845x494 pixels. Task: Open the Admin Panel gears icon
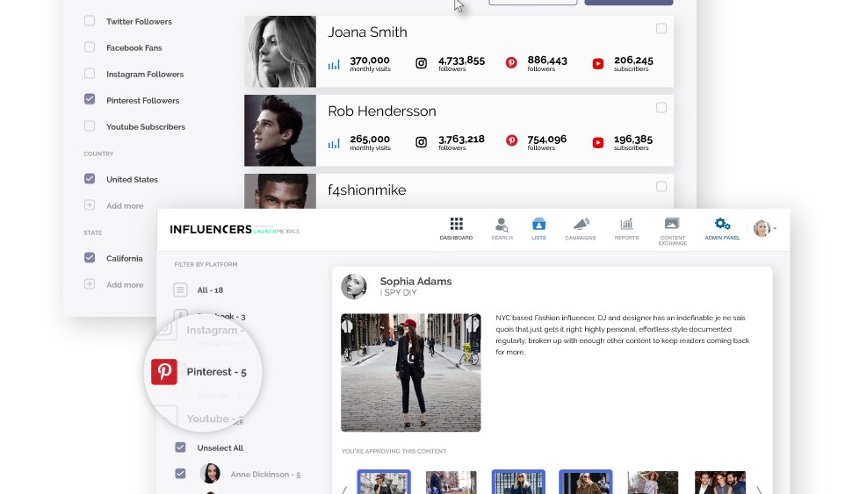click(x=722, y=224)
